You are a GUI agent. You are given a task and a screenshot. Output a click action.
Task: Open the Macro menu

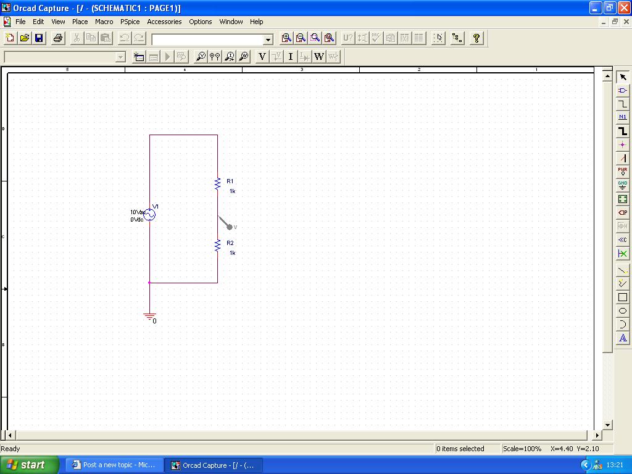(104, 22)
